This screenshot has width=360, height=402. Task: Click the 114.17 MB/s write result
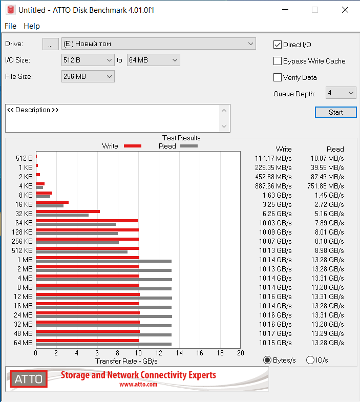[x=273, y=158]
